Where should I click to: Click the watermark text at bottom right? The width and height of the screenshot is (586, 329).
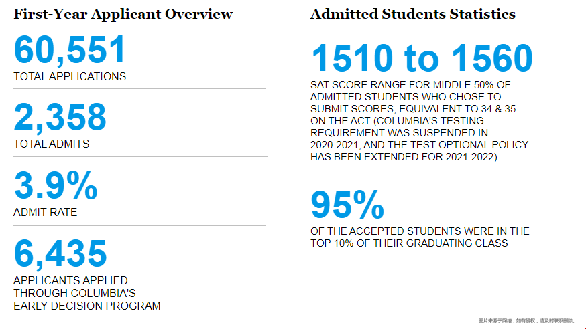click(526, 321)
